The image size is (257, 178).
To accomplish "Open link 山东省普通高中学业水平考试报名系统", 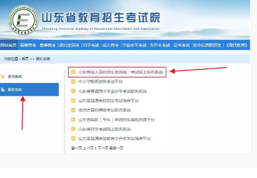I will point(112,91).
